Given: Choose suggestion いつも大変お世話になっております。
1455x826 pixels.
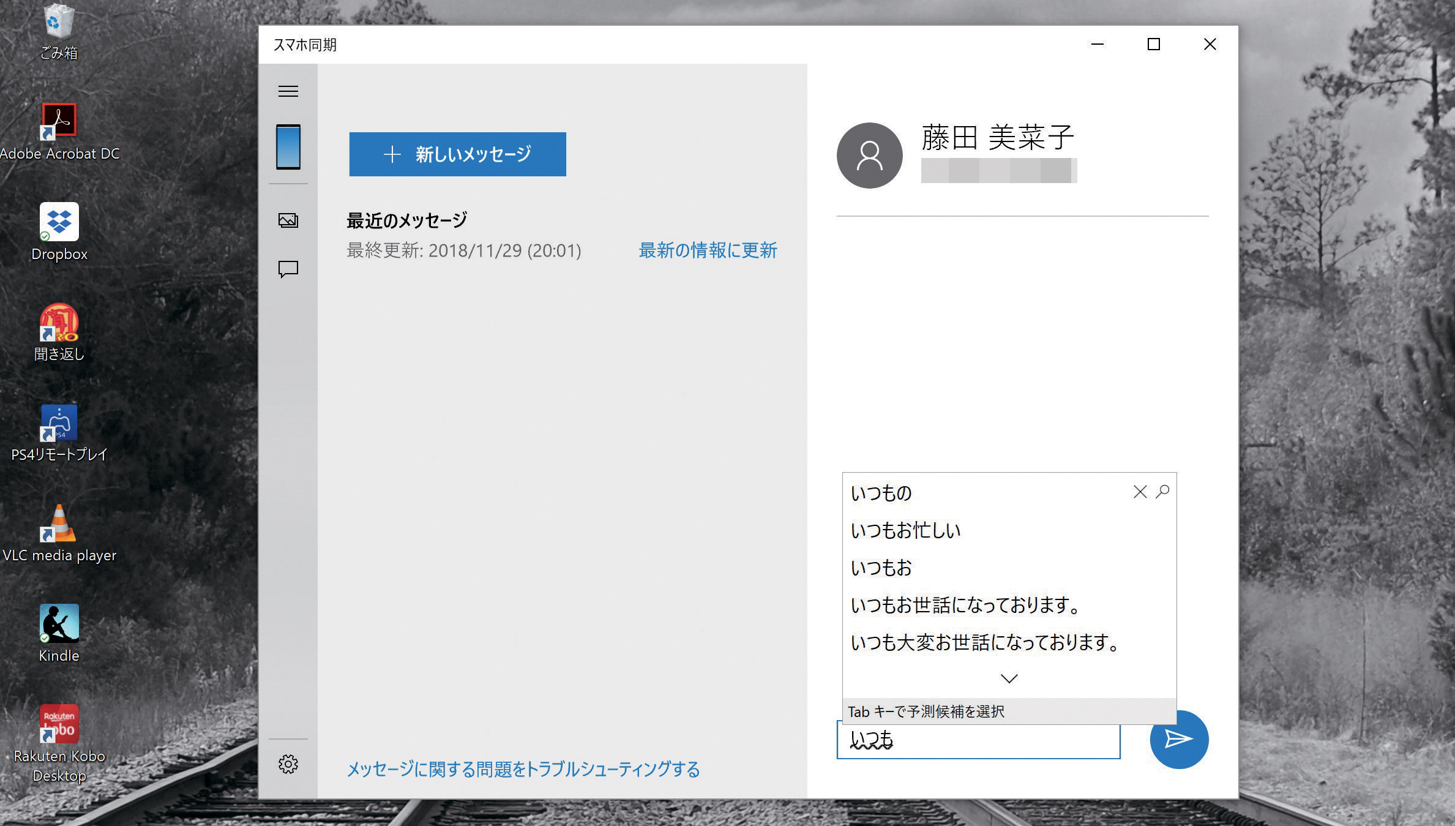Looking at the screenshot, I should pyautogui.click(x=986, y=642).
